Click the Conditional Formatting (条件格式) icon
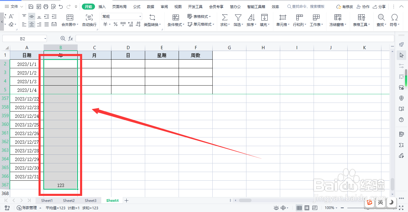The width and height of the screenshot is (408, 212). (x=176, y=17)
